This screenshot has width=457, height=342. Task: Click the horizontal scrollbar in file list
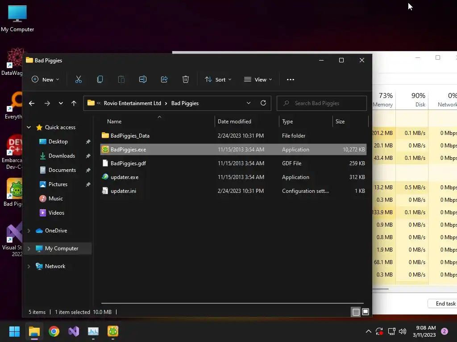[232, 303]
